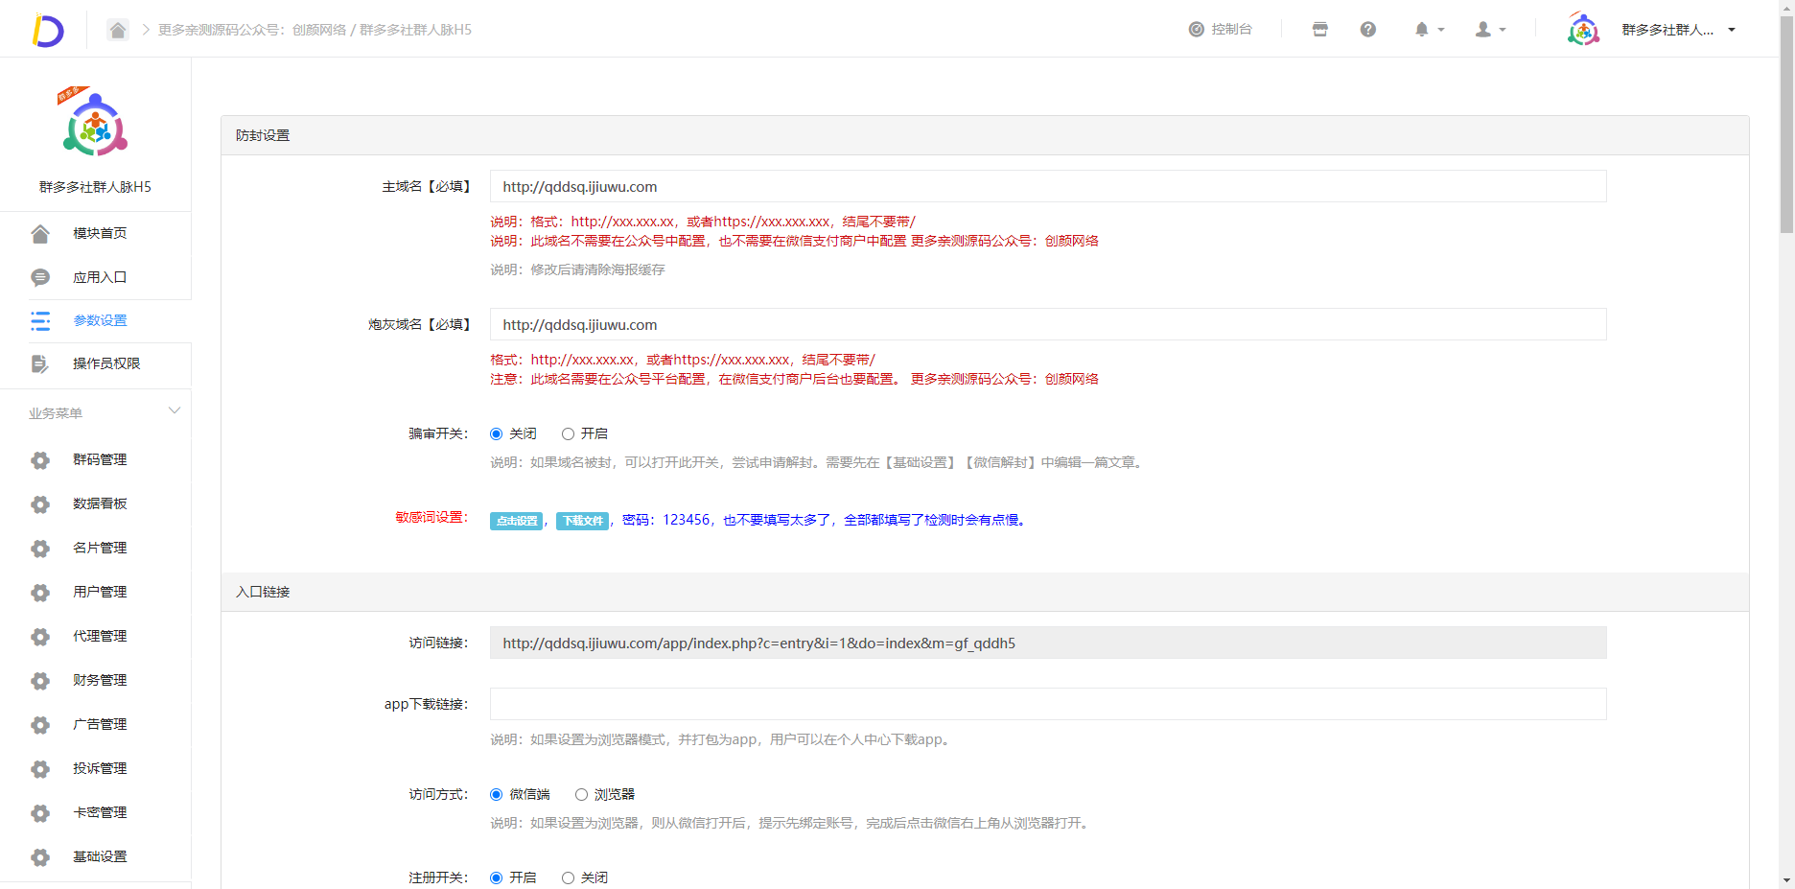Click gear icon beside 群码管理
Image resolution: width=1795 pixels, height=889 pixels.
[40, 460]
